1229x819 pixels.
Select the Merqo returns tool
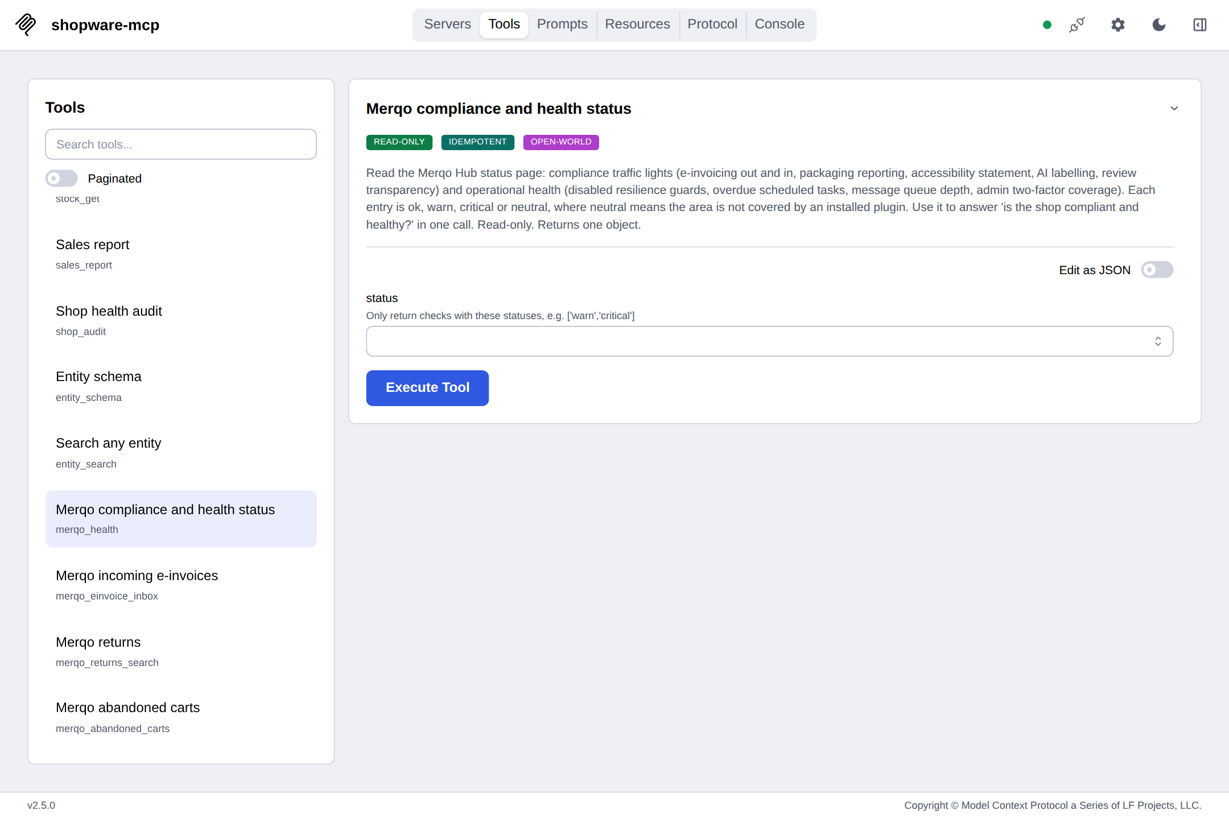tap(181, 651)
